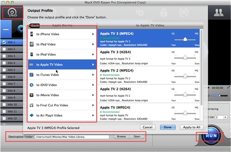Click the iPod device icon

click(32, 54)
